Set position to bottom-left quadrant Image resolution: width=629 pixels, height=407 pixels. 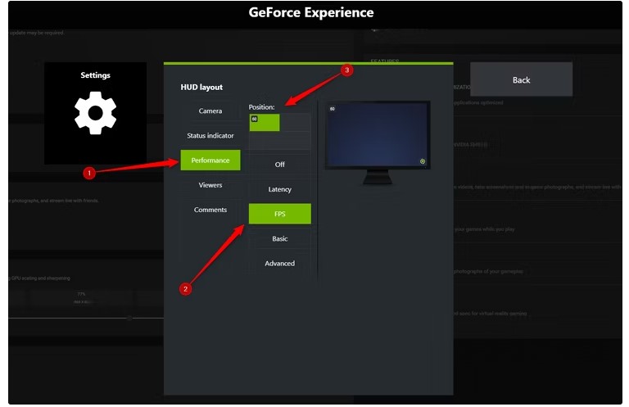click(x=265, y=140)
